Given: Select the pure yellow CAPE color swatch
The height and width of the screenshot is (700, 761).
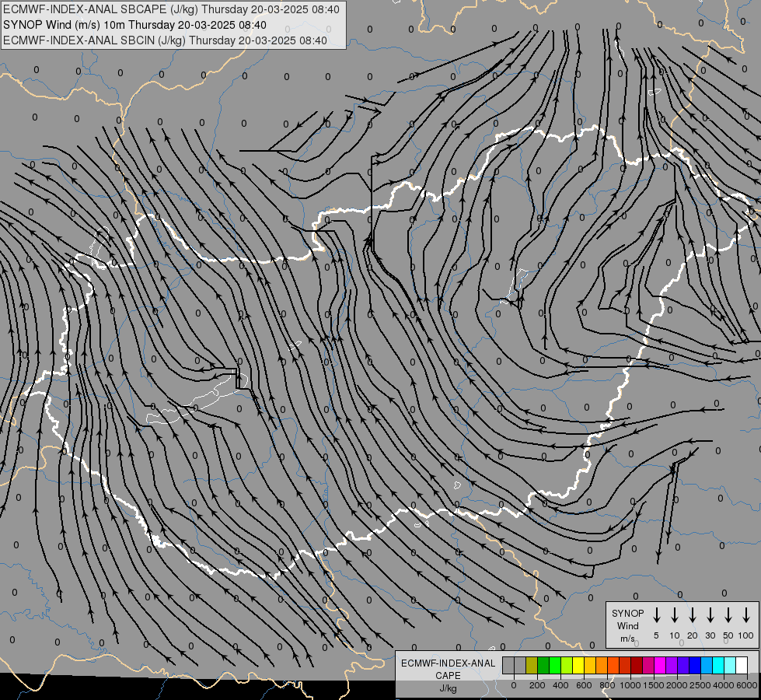Looking at the screenshot, I should (578, 666).
